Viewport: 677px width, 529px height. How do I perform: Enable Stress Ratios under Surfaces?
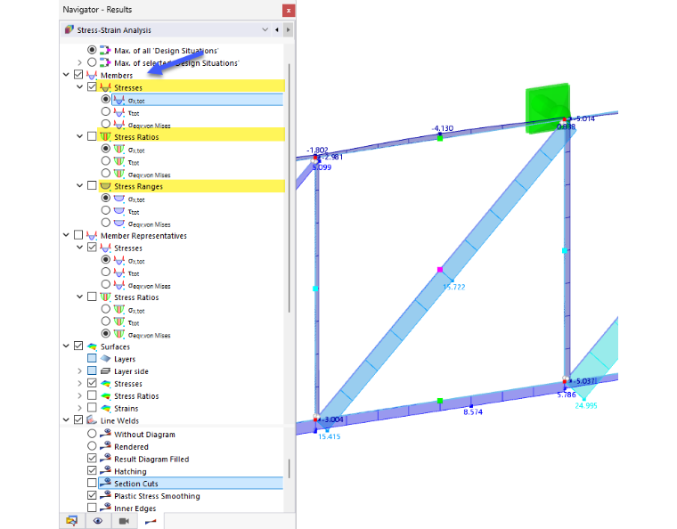[92, 395]
